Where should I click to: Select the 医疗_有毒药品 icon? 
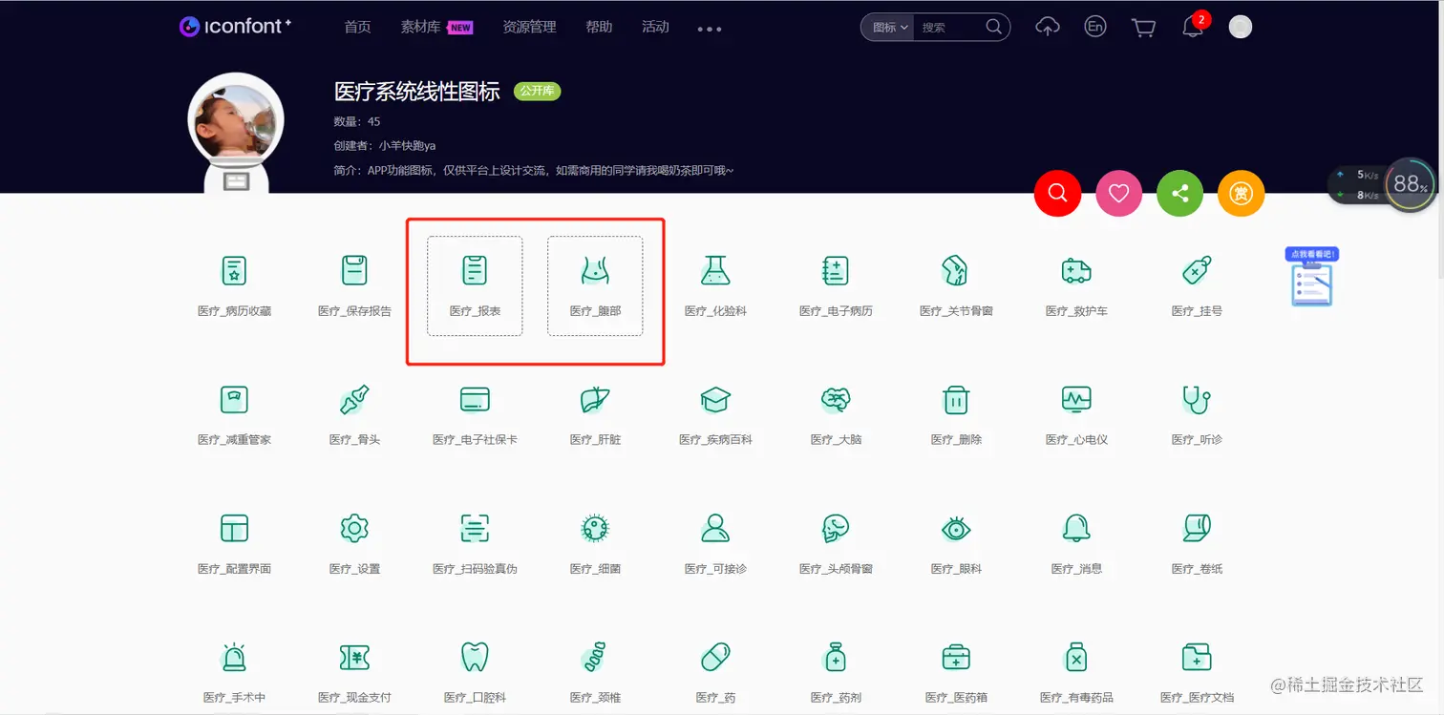pyautogui.click(x=1076, y=658)
